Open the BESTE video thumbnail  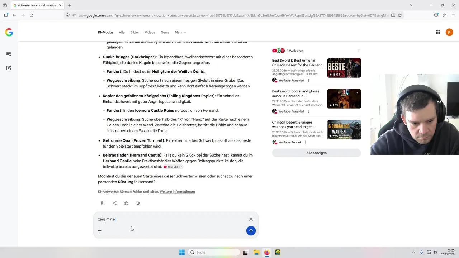tap(344, 68)
